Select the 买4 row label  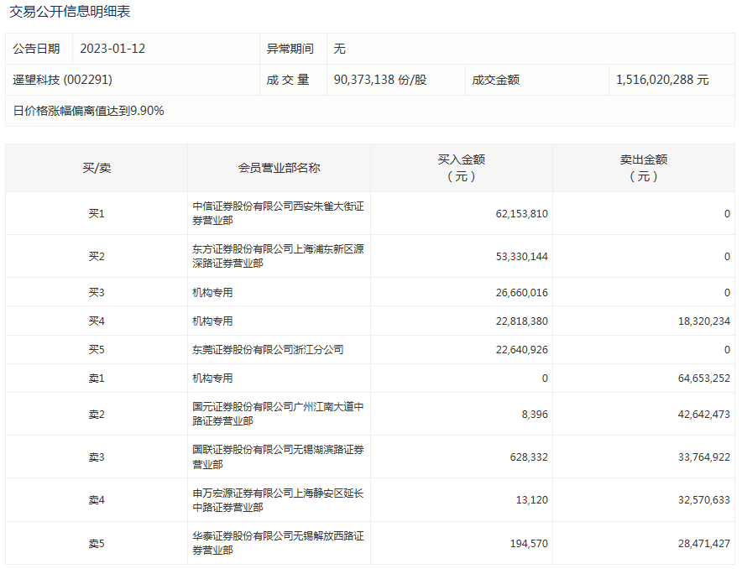pos(97,321)
